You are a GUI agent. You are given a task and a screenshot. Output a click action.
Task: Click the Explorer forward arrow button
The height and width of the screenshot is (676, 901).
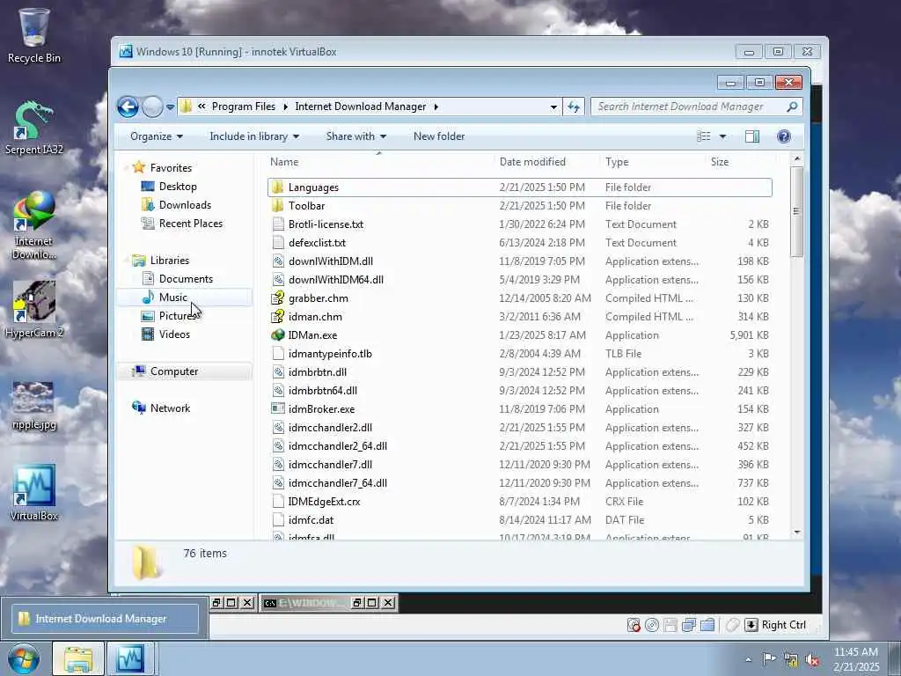click(x=152, y=107)
